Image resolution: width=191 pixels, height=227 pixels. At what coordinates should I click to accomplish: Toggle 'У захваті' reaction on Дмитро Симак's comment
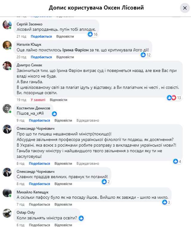38,100
